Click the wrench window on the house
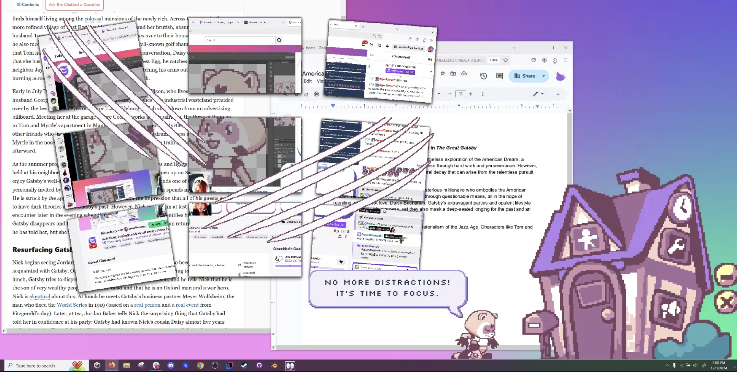This screenshot has width=737, height=372. (x=676, y=246)
